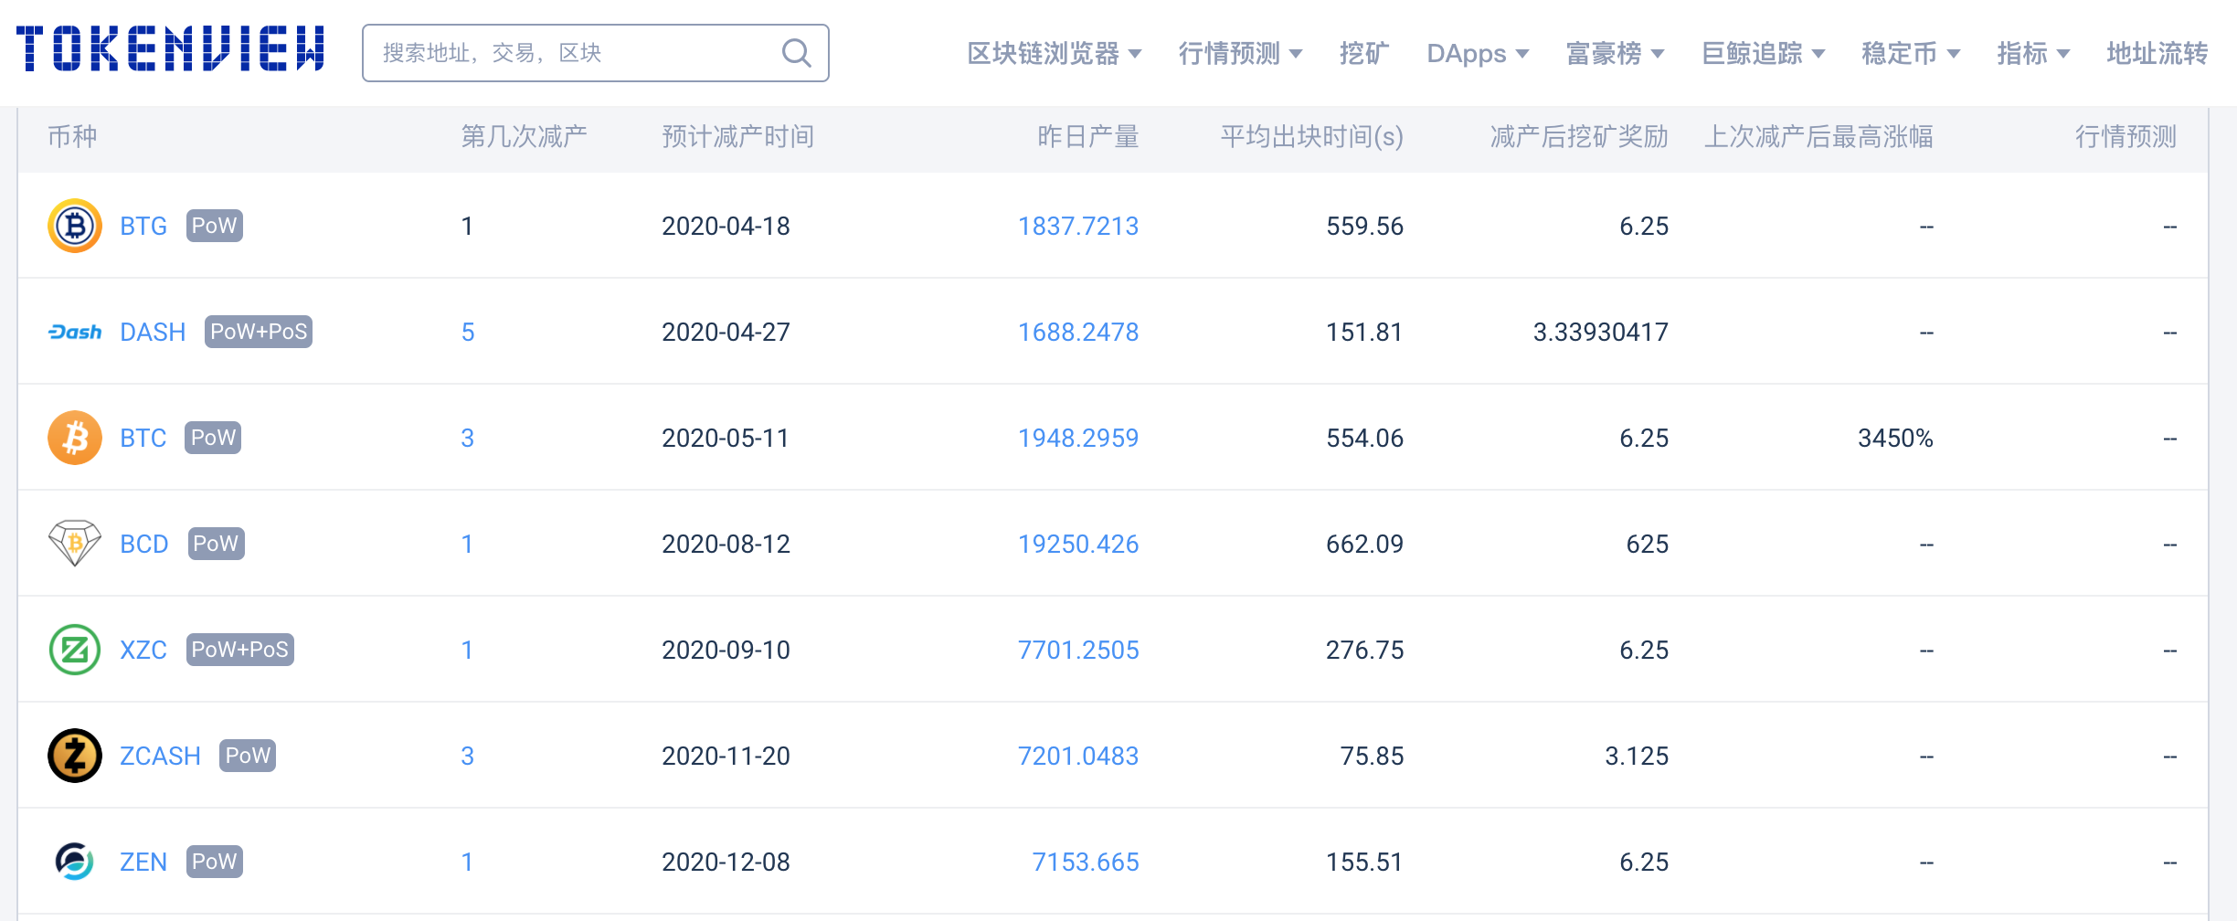2237x921 pixels.
Task: Click BCD halving count 1
Action: point(468,544)
